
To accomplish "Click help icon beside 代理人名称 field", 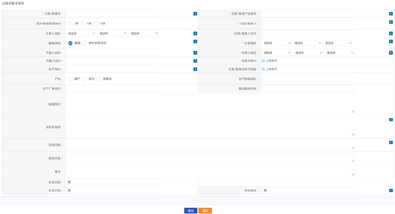I will tap(195, 53).
